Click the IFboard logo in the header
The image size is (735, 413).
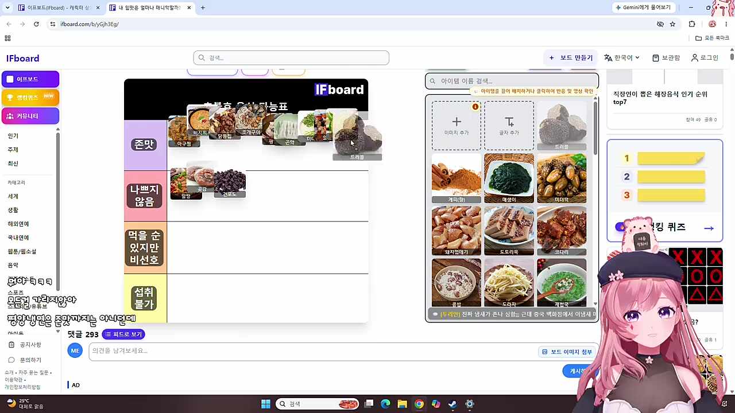(x=22, y=59)
